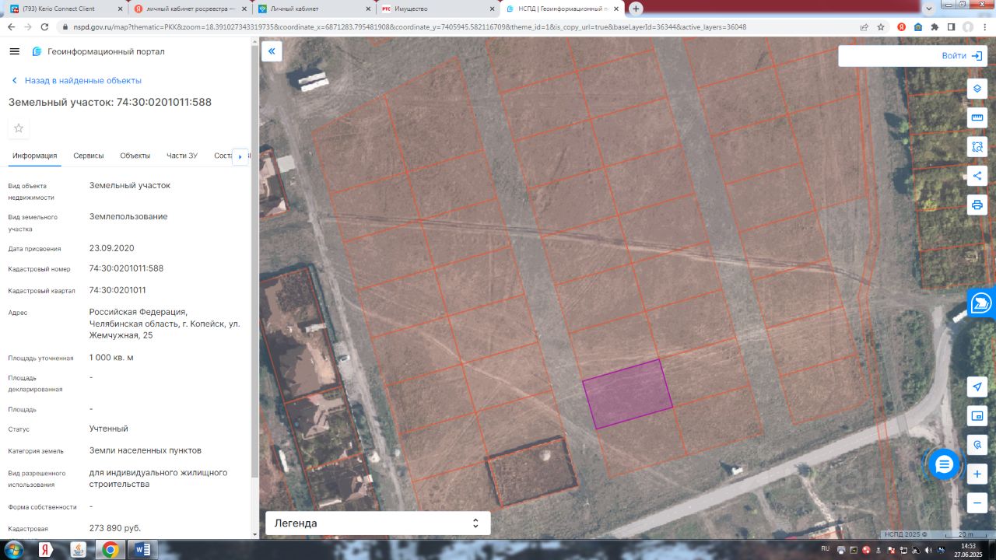
Task: Bookmark the page with the address bar star
Action: coord(881,26)
